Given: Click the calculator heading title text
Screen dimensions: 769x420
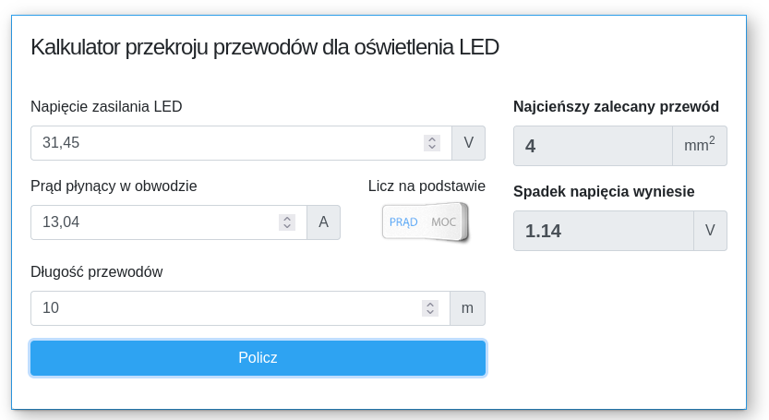Looking at the screenshot, I should (x=265, y=48).
